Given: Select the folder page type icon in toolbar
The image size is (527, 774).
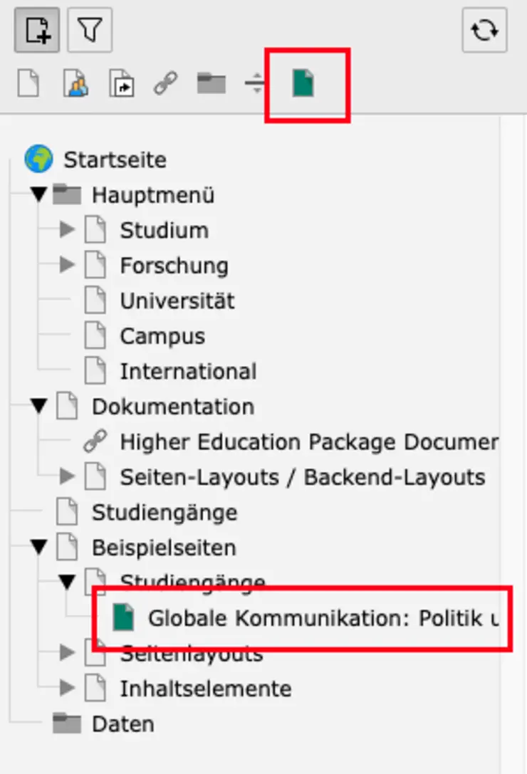Looking at the screenshot, I should click(x=211, y=85).
